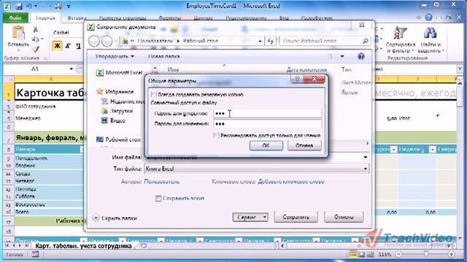Viewport: 467px width, 262px height.
Task: Select the Карт. табельн. учета сотрудника sheet tab
Action: coord(83,246)
